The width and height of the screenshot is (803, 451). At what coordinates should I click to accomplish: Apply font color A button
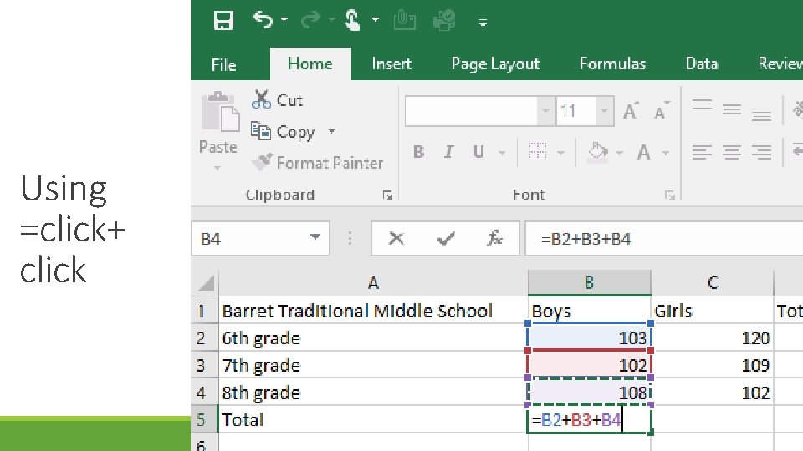(644, 152)
